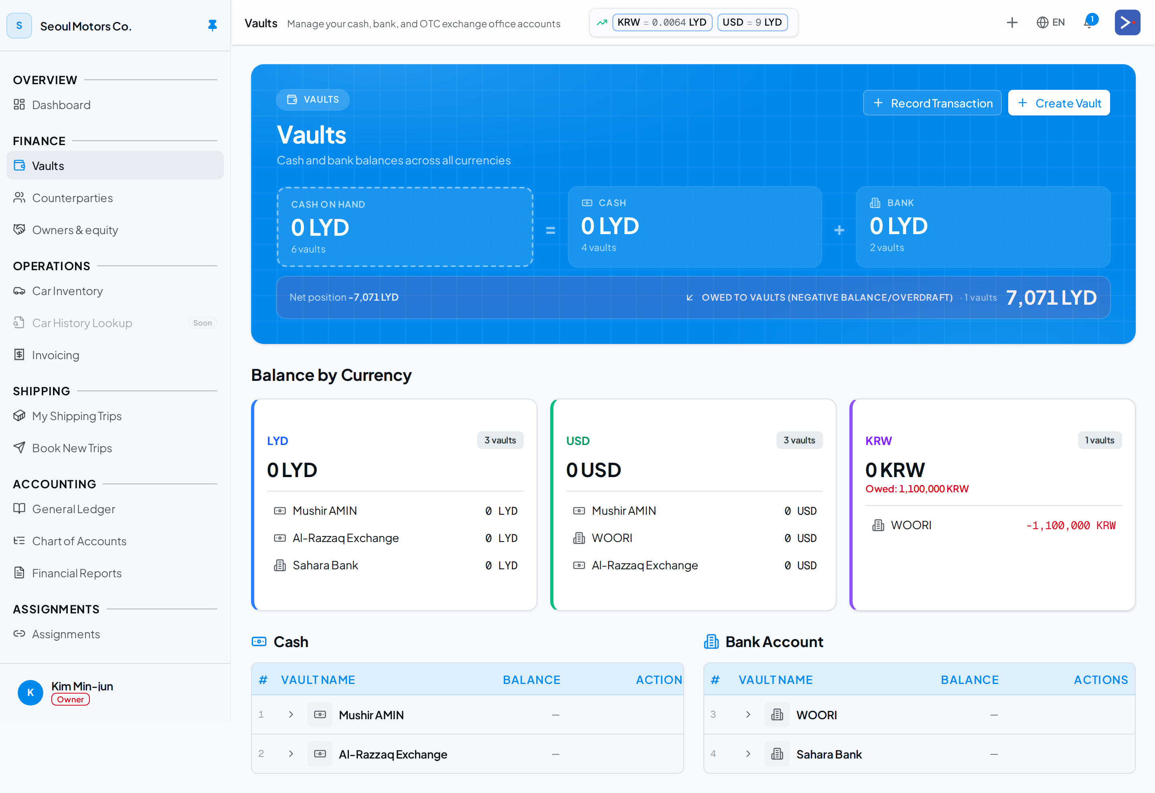Image resolution: width=1155 pixels, height=793 pixels.
Task: Click the Cash section heading icon
Action: 259,641
